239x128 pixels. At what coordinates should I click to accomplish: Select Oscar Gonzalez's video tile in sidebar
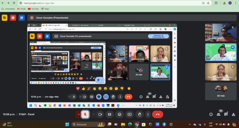221,52
